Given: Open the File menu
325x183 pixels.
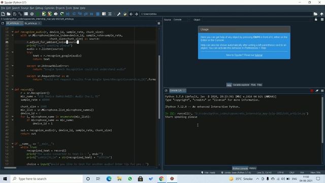Looking at the screenshot, I should (x=3, y=8).
